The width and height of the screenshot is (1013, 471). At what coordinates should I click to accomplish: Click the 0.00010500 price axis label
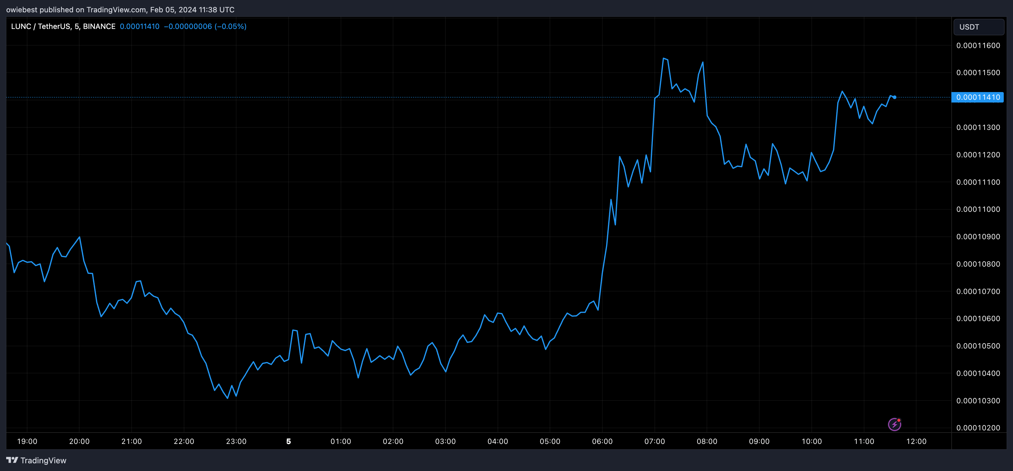tap(978, 346)
